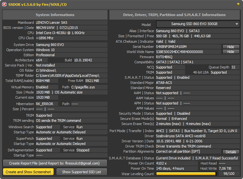Hide the World Wide Name value
The width and height of the screenshot is (243, 179).
click(231, 52)
